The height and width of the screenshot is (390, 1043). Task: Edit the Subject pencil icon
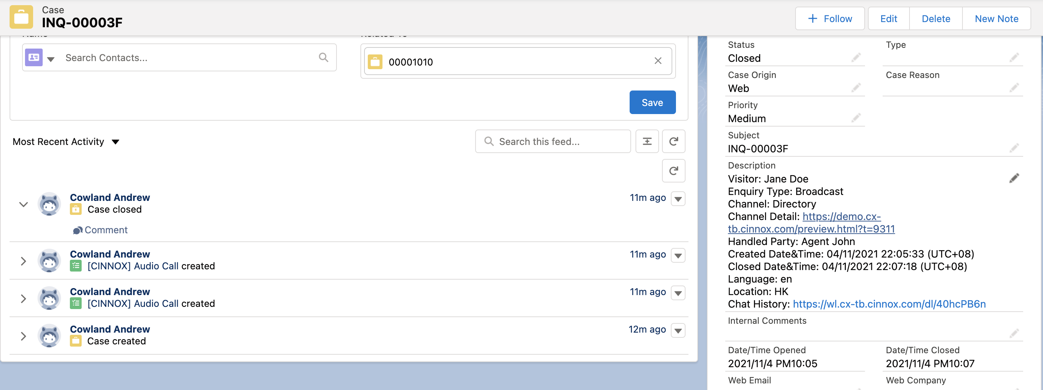[x=1014, y=148]
